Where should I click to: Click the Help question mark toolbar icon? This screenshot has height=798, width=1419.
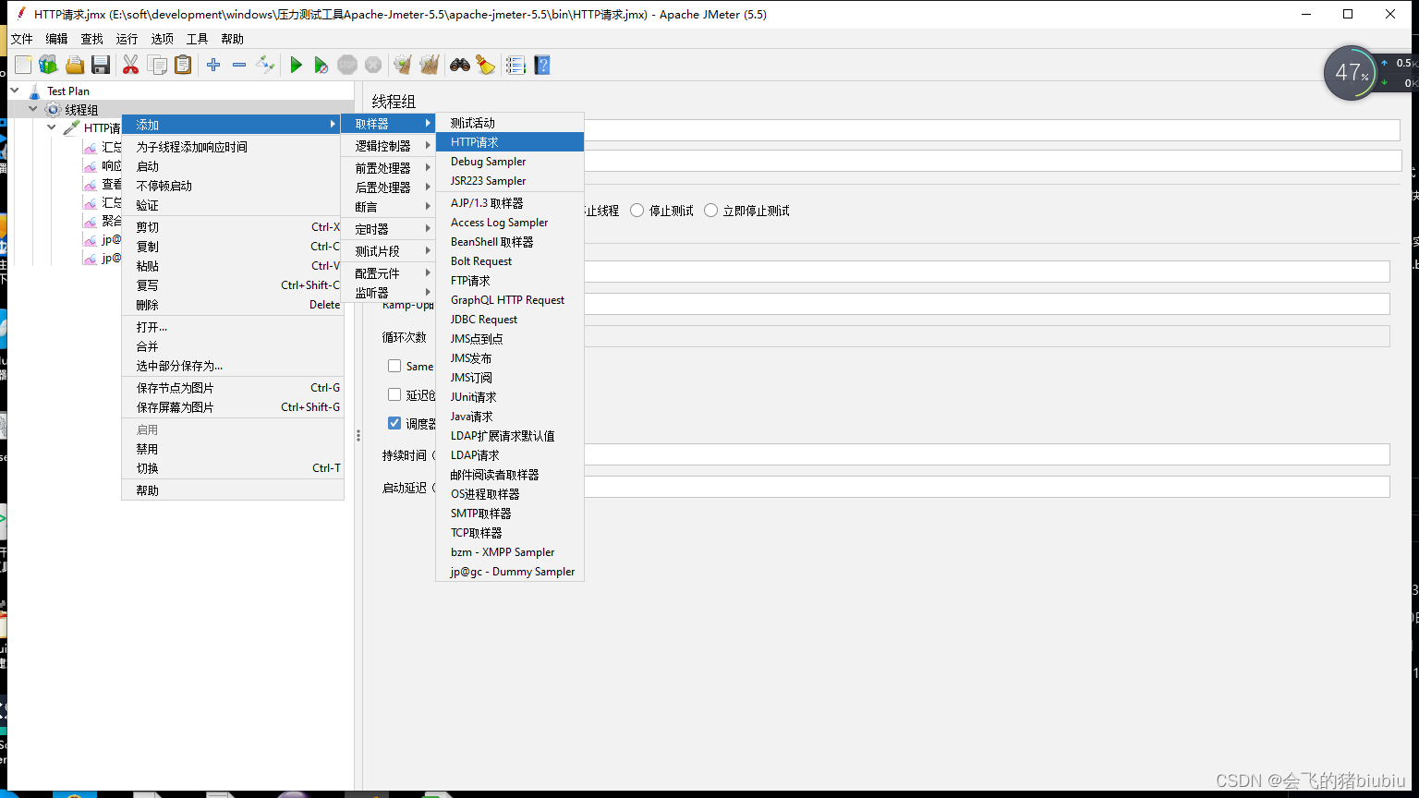[x=542, y=65]
